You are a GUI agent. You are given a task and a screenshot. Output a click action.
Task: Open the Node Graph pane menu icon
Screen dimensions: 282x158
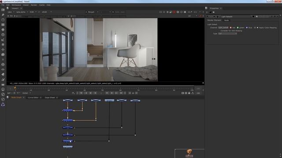[x=8, y=97]
